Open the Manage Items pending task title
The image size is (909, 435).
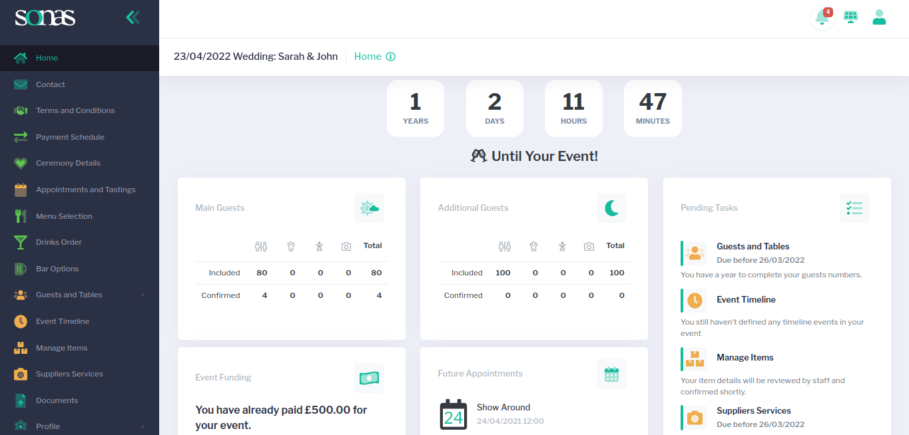tap(745, 358)
